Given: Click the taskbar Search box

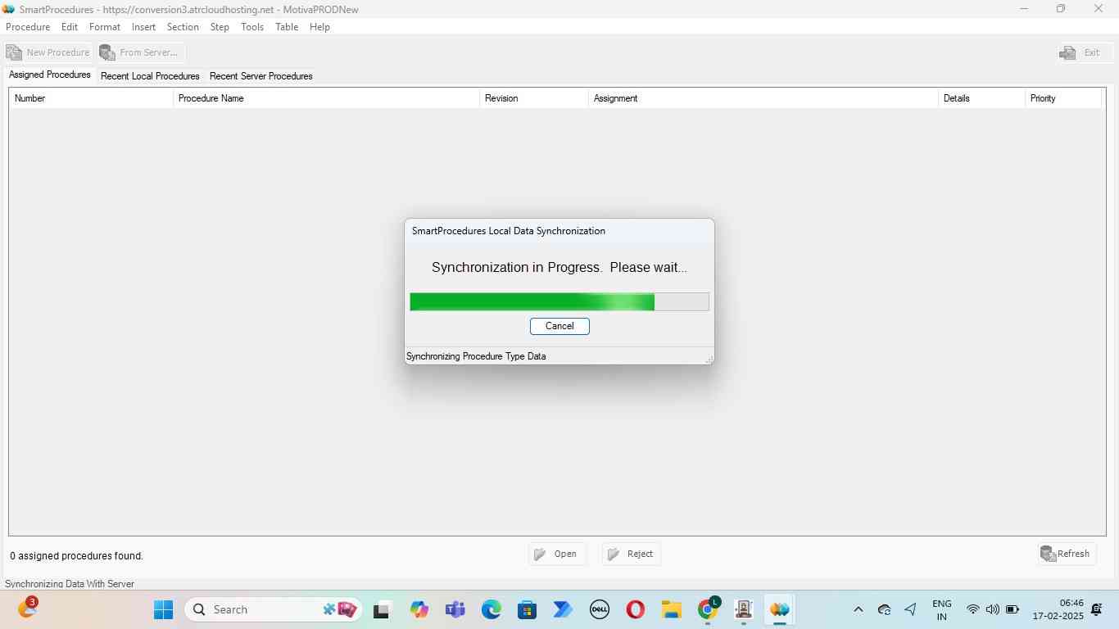Looking at the screenshot, I should (274, 609).
